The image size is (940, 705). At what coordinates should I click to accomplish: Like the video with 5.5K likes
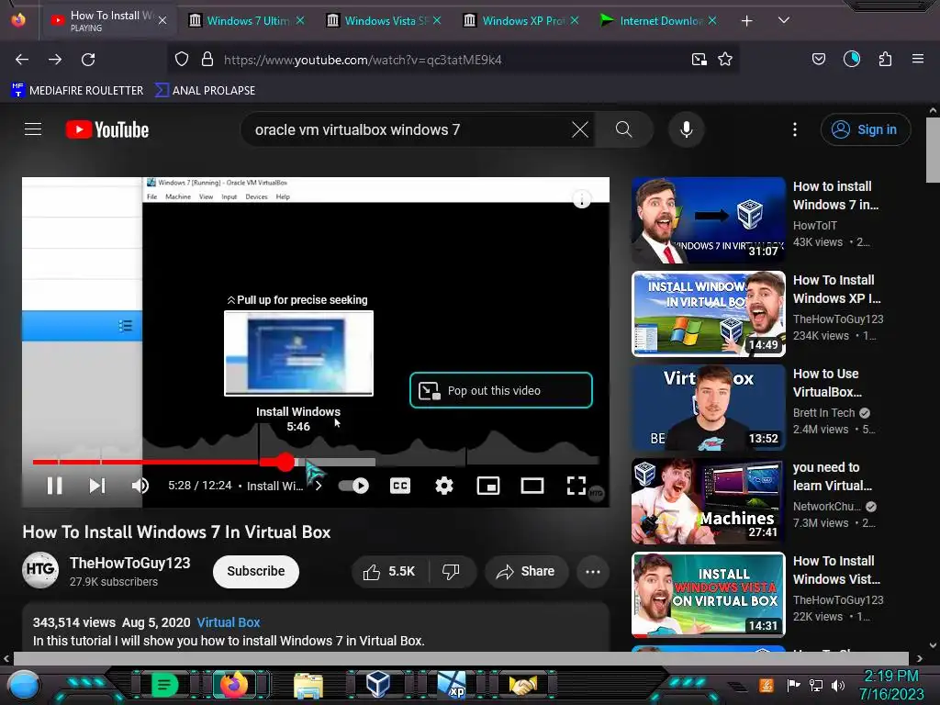(389, 572)
